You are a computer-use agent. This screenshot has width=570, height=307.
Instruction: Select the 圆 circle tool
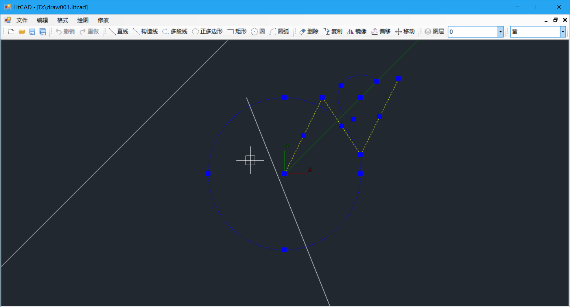coord(258,32)
